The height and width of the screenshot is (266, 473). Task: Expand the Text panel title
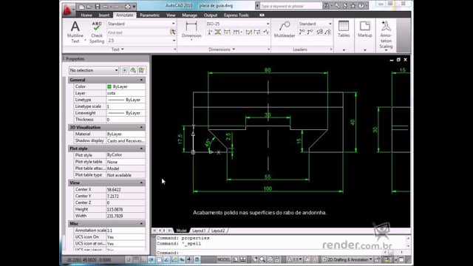pyautogui.click(x=118, y=50)
